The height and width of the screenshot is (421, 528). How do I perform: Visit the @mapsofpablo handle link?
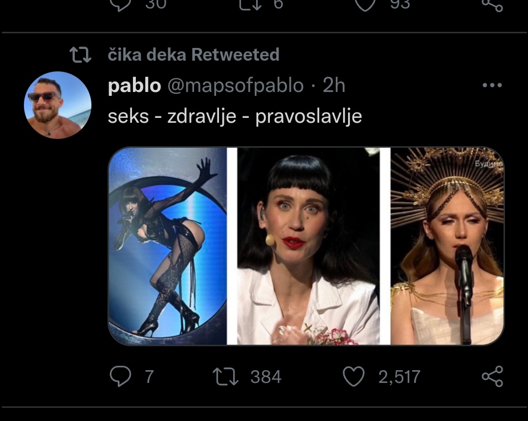tap(236, 86)
